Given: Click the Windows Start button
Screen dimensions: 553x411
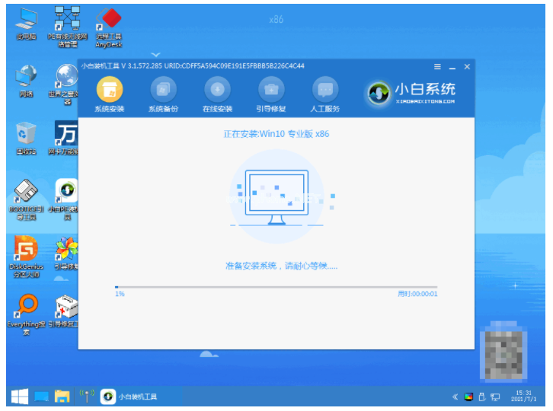Looking at the screenshot, I should (x=20, y=397).
